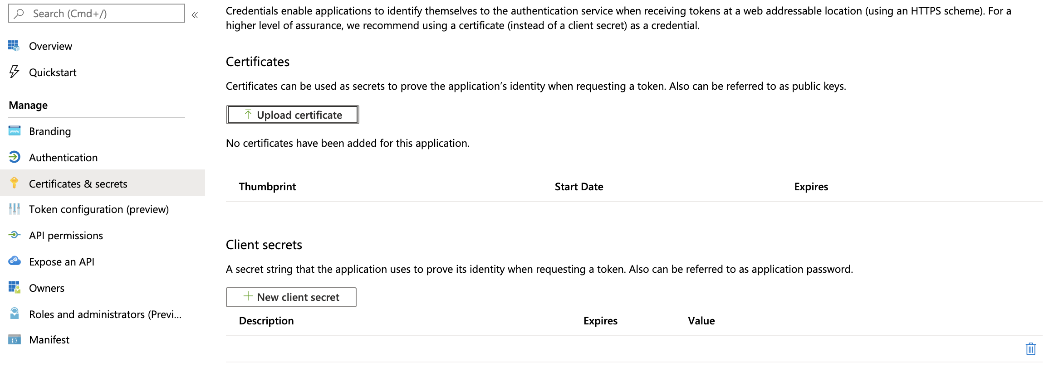Go to the Owners page
The image size is (1049, 367).
tap(46, 288)
